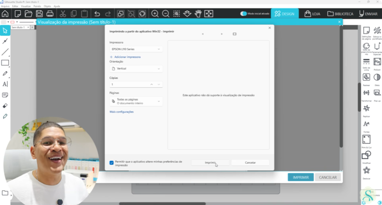Choose the Select arrow tool
The height and width of the screenshot is (205, 382).
click(5, 31)
